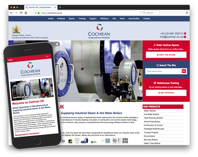Open the Training menu item

click(x=82, y=19)
